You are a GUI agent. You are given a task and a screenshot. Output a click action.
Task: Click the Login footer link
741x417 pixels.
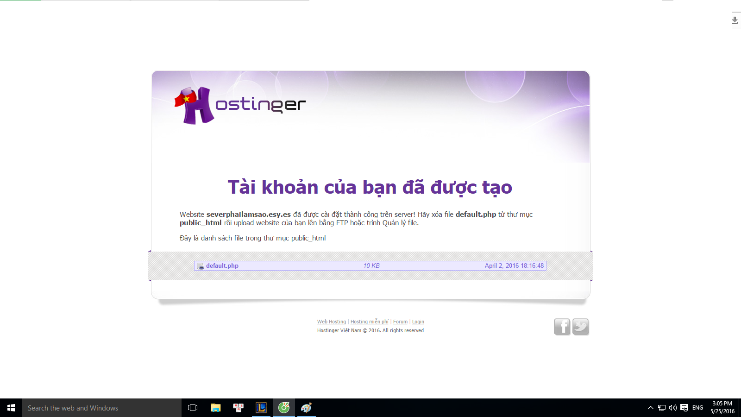[x=418, y=322]
